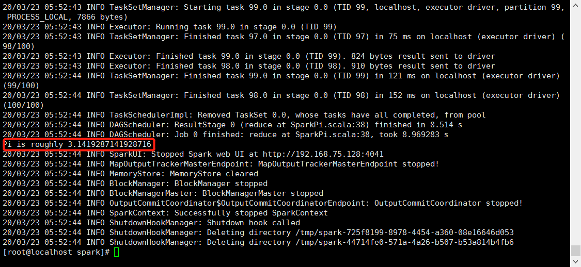Click the green terminal cursor block

[x=117, y=252]
